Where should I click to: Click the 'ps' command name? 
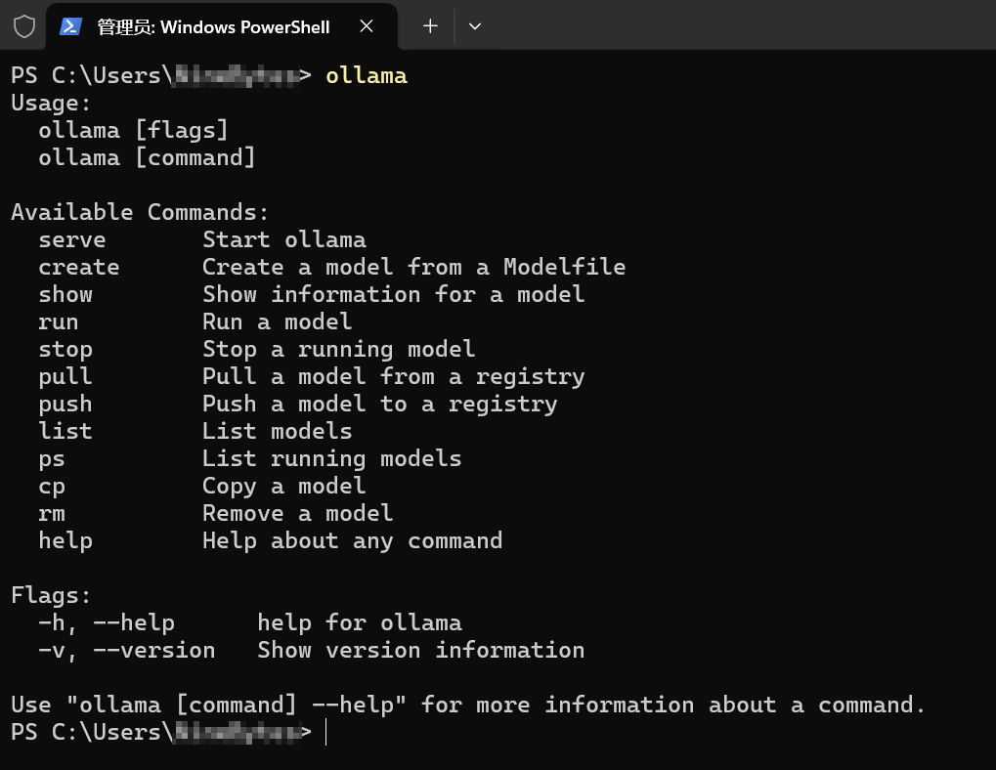[52, 459]
